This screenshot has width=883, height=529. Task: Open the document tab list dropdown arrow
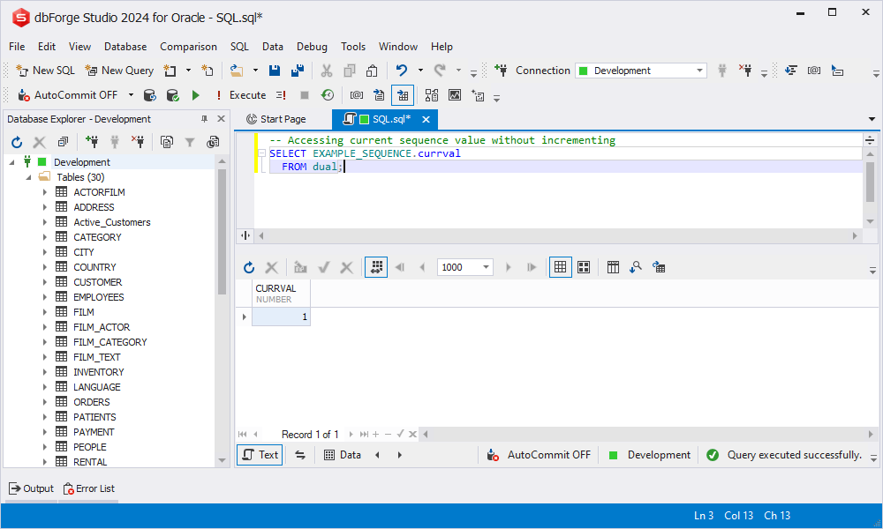coord(872,119)
